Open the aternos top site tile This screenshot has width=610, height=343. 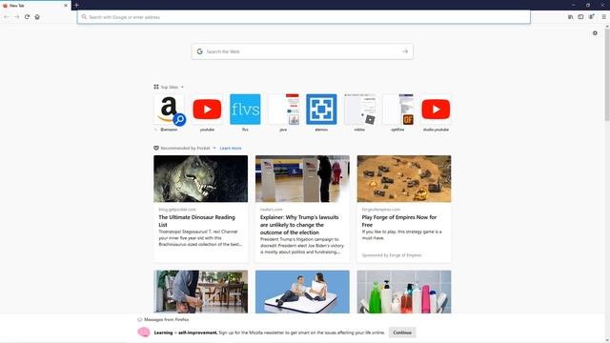click(x=321, y=110)
